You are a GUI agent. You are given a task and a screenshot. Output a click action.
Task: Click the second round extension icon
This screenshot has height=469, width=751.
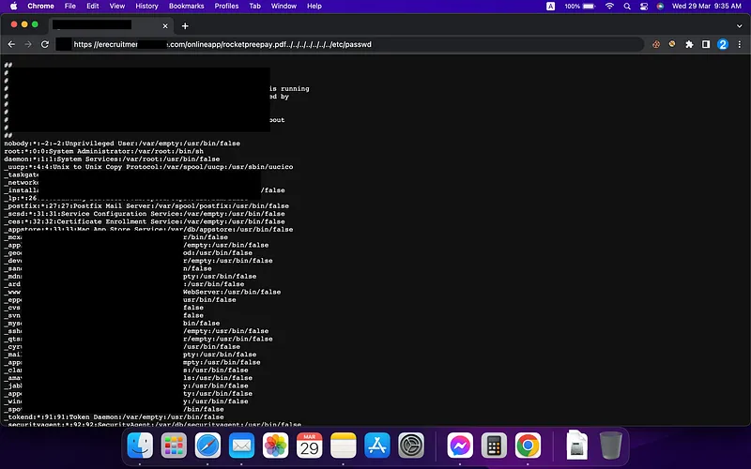[672, 44]
